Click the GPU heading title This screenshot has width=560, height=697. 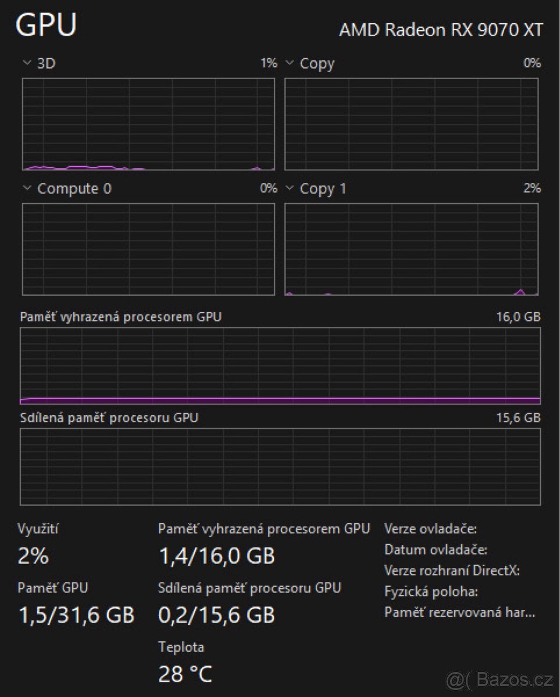(47, 26)
